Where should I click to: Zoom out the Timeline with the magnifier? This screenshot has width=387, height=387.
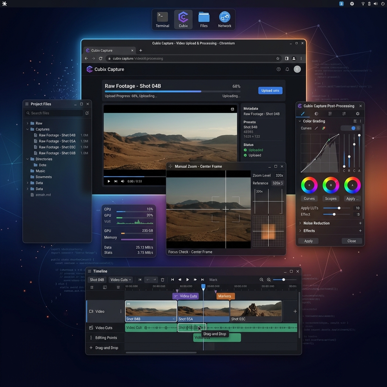pyautogui.click(x=262, y=280)
